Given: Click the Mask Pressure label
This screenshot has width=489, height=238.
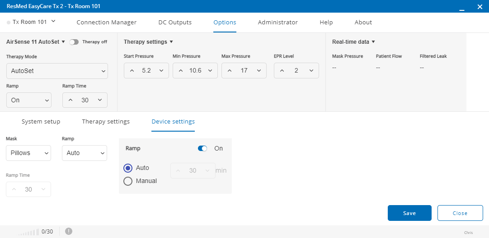Looking at the screenshot, I should [348, 56].
